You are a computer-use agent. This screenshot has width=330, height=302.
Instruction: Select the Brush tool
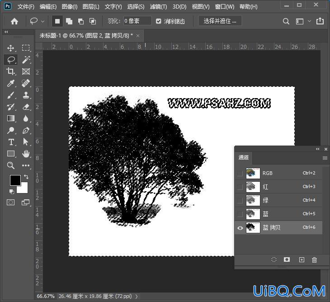[x=10, y=95]
